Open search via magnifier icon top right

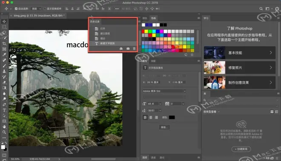tap(261, 8)
